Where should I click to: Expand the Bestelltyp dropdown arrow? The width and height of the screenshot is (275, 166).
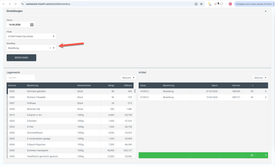pyautogui.click(x=54, y=48)
